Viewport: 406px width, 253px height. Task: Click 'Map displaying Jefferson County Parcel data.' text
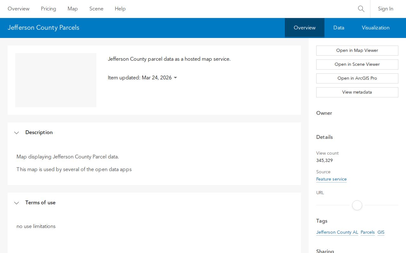tap(68, 157)
